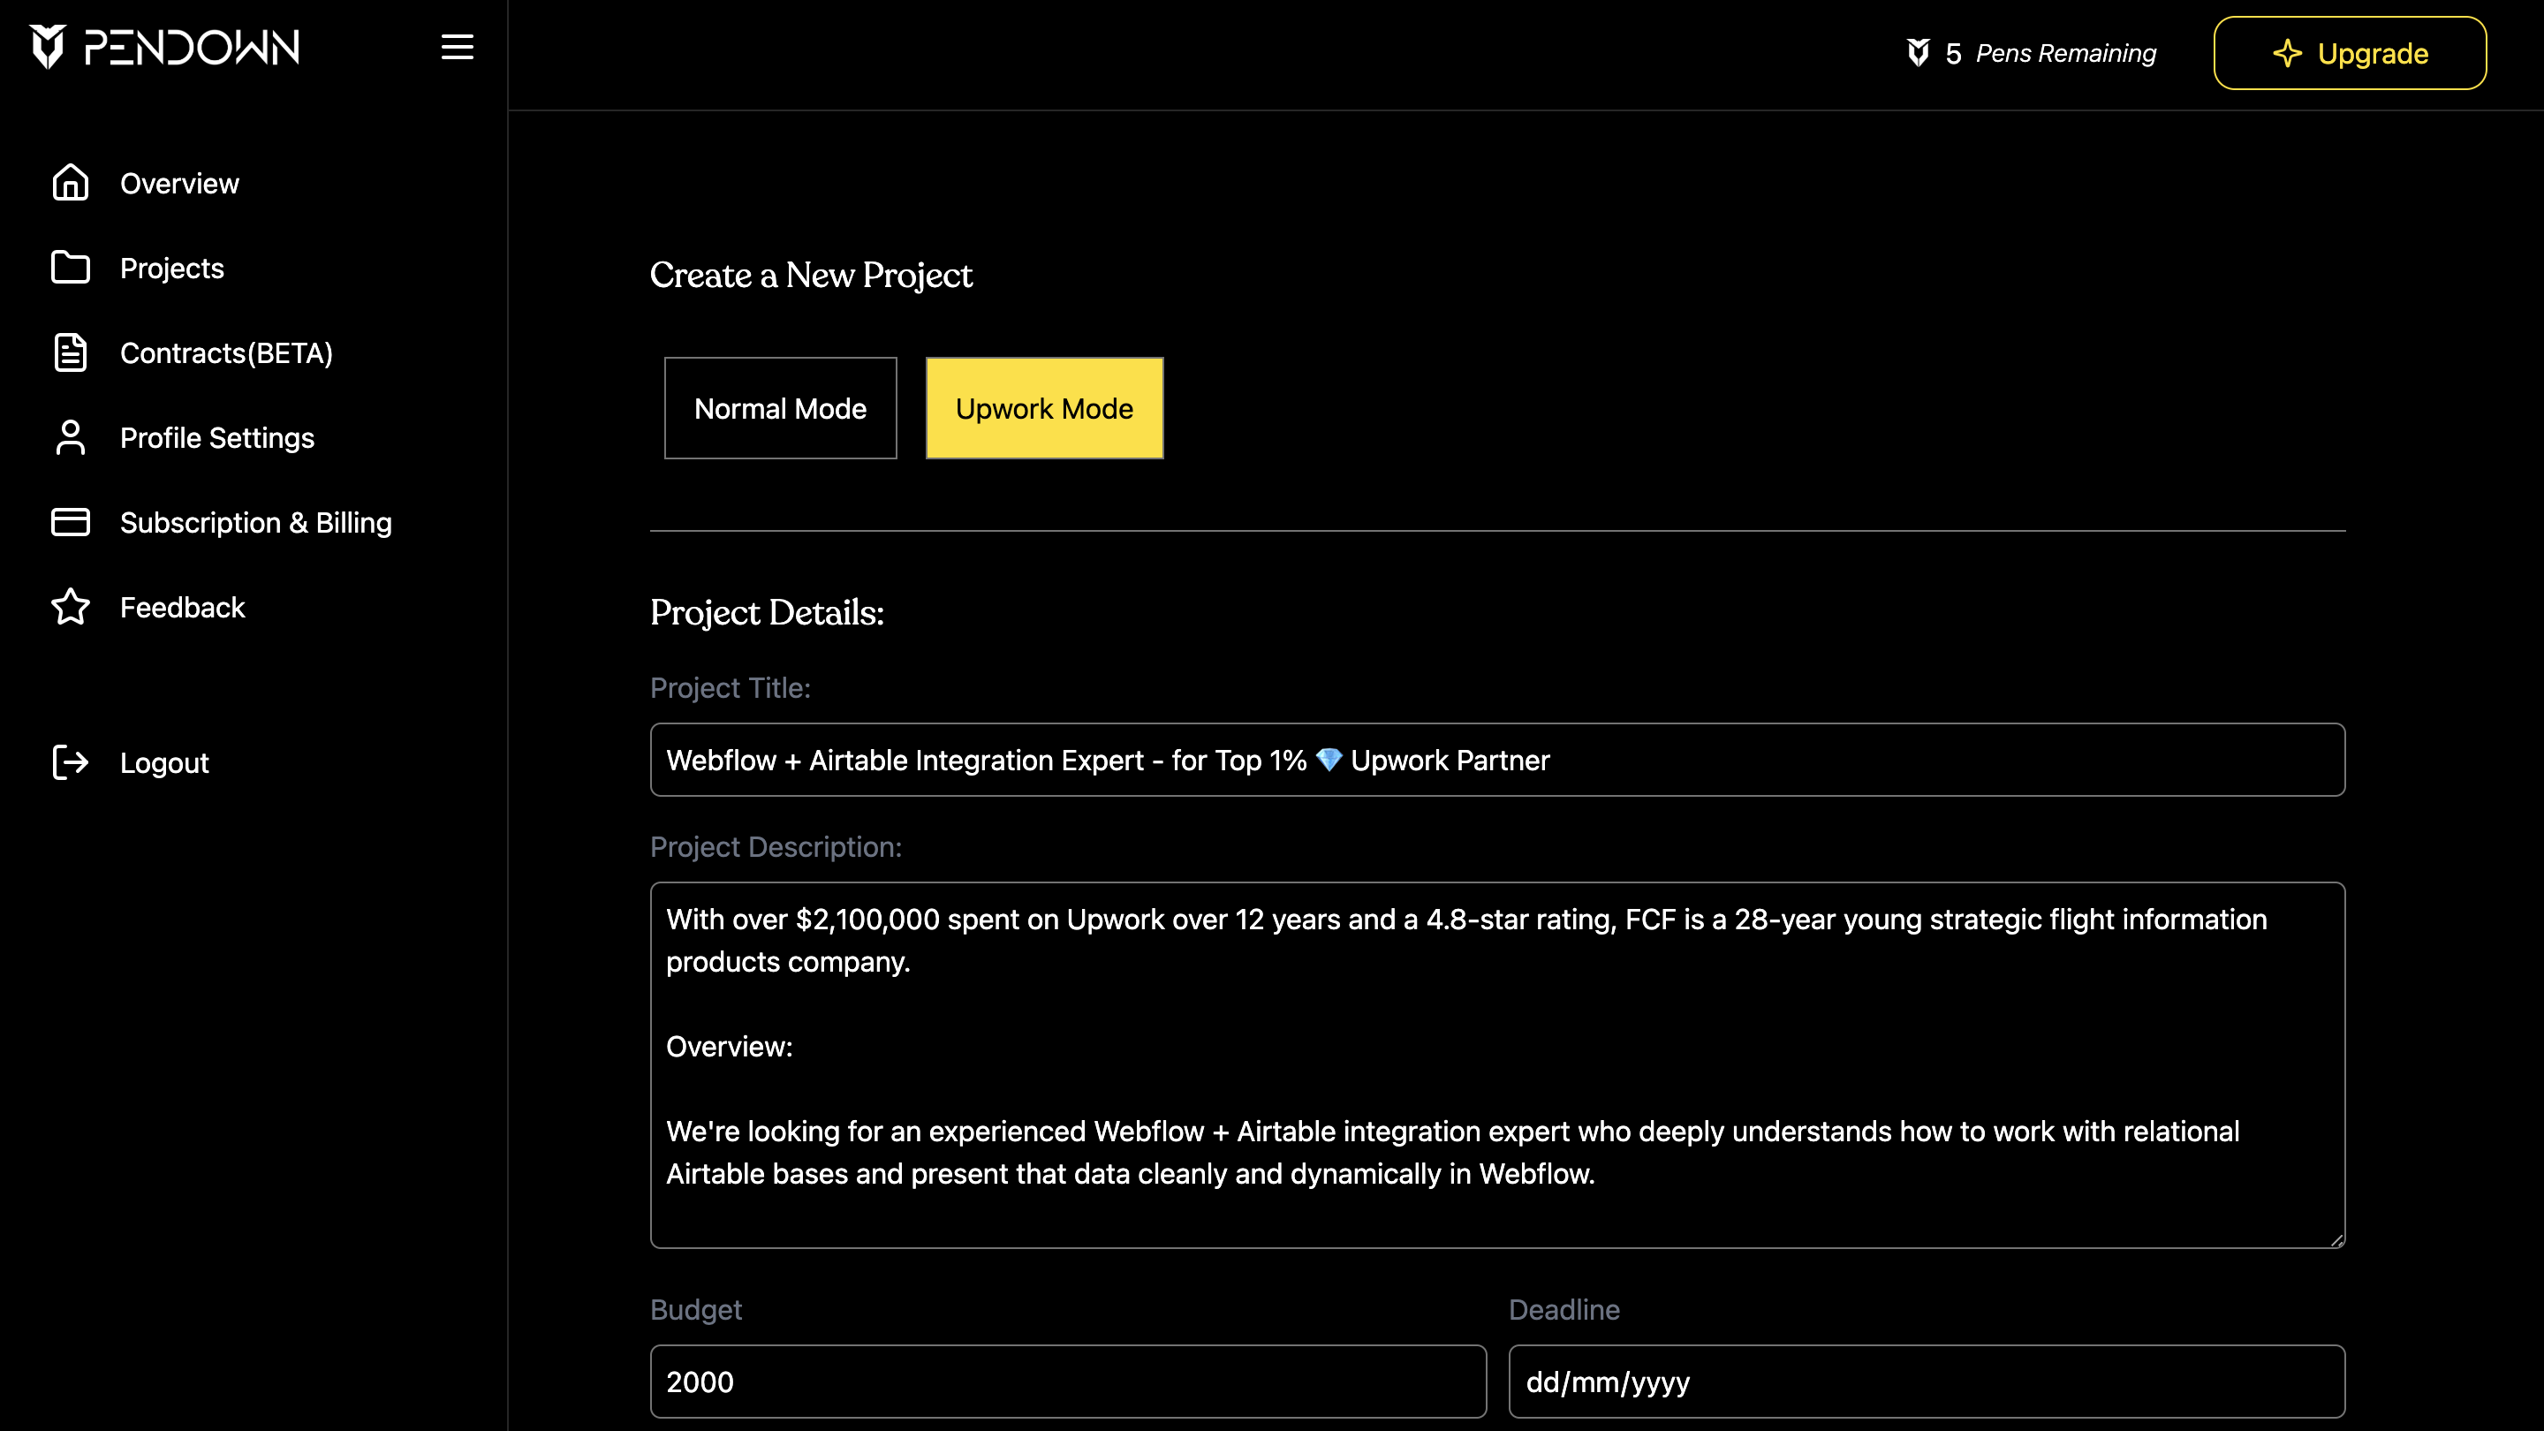Screen dimensions: 2544x1431
Task: Open Contracts(BETA) section
Action: (x=226, y=353)
